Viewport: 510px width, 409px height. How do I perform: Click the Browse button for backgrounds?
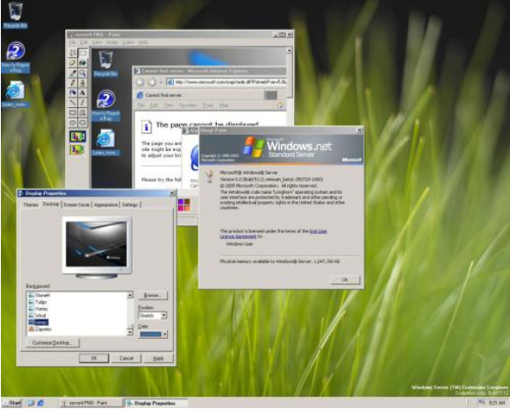coord(152,295)
